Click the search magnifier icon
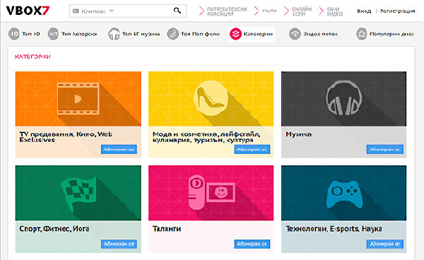This screenshot has width=424, height=260. click(177, 11)
